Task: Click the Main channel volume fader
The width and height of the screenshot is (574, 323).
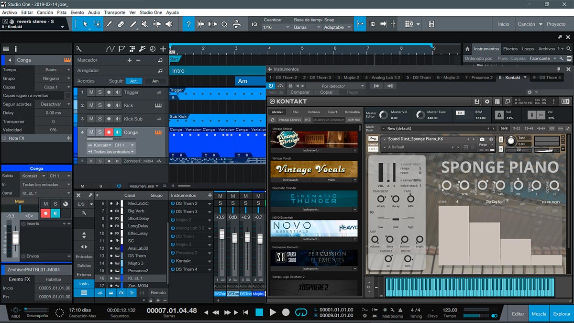Action: (15, 238)
